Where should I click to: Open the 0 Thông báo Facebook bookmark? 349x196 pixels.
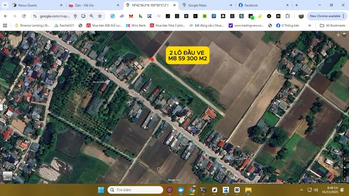tap(287, 26)
